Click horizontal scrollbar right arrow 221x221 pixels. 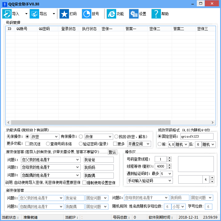(213, 122)
